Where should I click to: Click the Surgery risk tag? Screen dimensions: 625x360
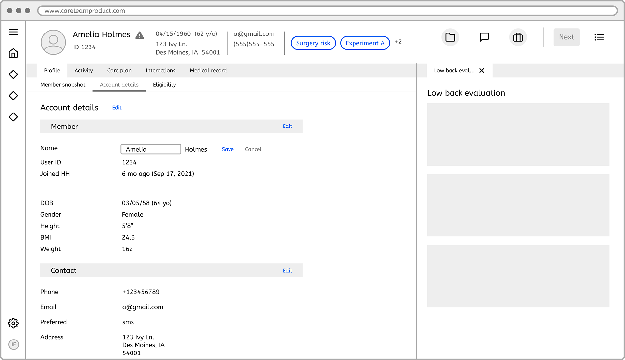pos(313,43)
